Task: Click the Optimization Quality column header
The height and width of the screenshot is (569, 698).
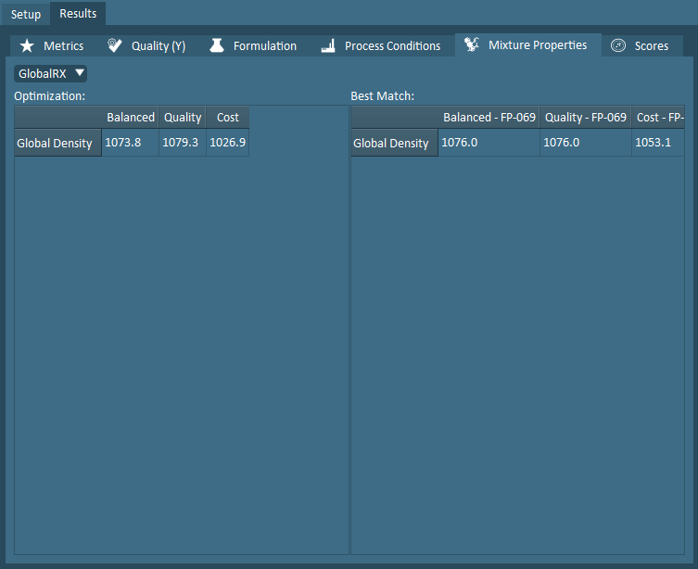Action: 183,117
